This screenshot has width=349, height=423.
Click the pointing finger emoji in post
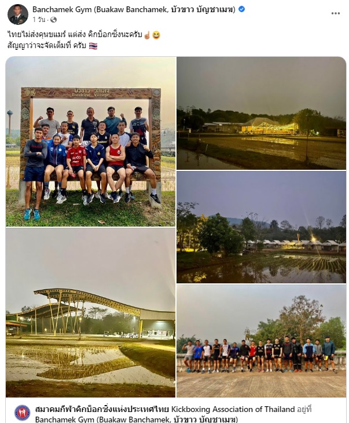[x=147, y=35]
